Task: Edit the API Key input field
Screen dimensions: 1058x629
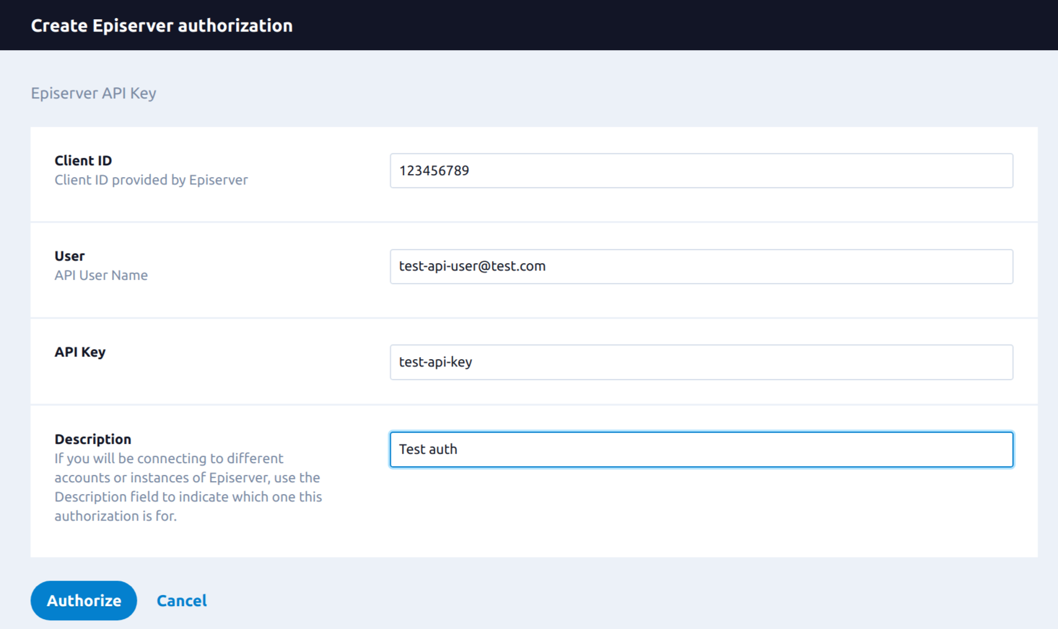Action: tap(701, 362)
